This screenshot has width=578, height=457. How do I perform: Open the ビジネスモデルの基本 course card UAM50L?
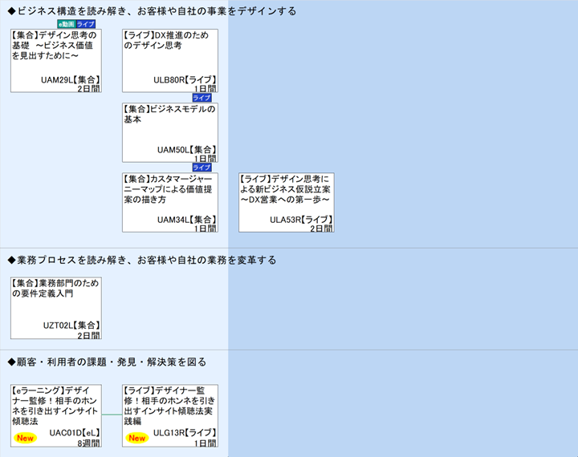point(170,132)
